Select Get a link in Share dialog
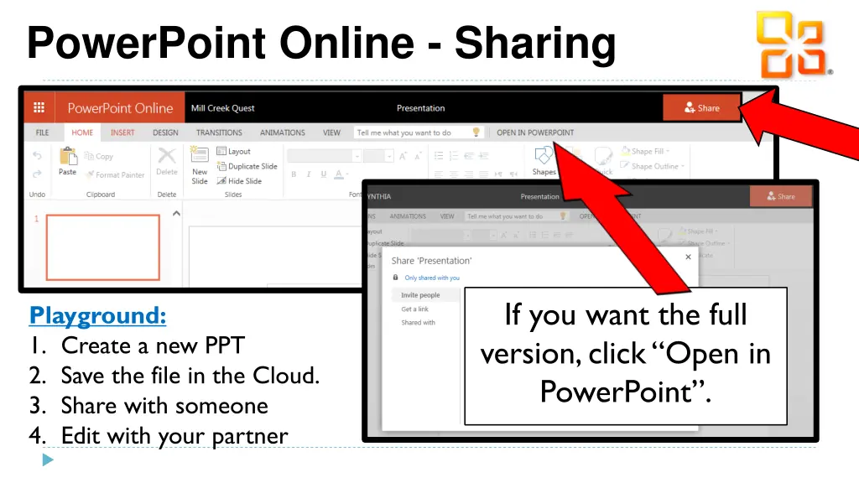 pyautogui.click(x=414, y=309)
